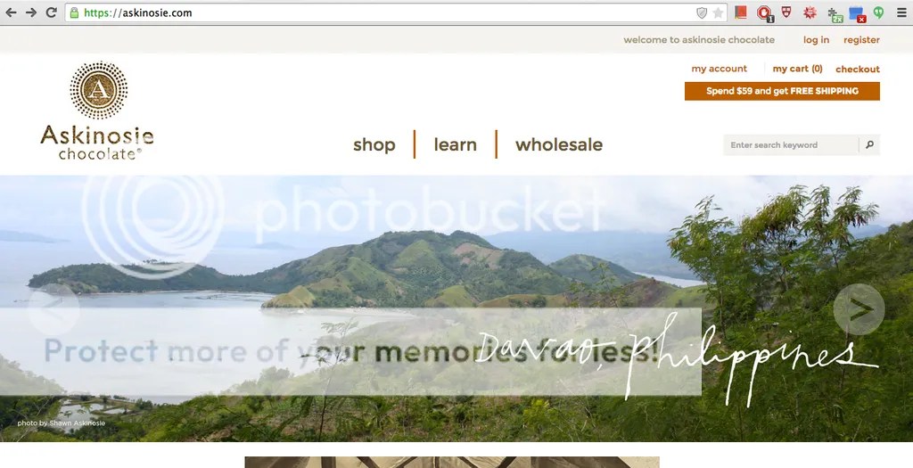Open the shop menu
Image resolution: width=913 pixels, height=468 pixels.
coord(374,144)
